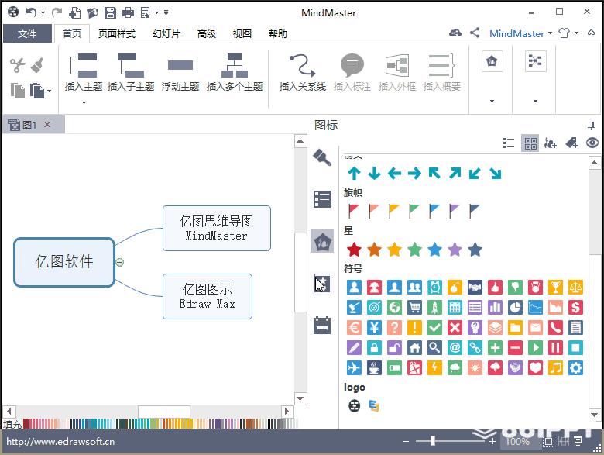Open the shirt theme dropdown arrow
Screen dimensions: 604x455
(x=577, y=33)
